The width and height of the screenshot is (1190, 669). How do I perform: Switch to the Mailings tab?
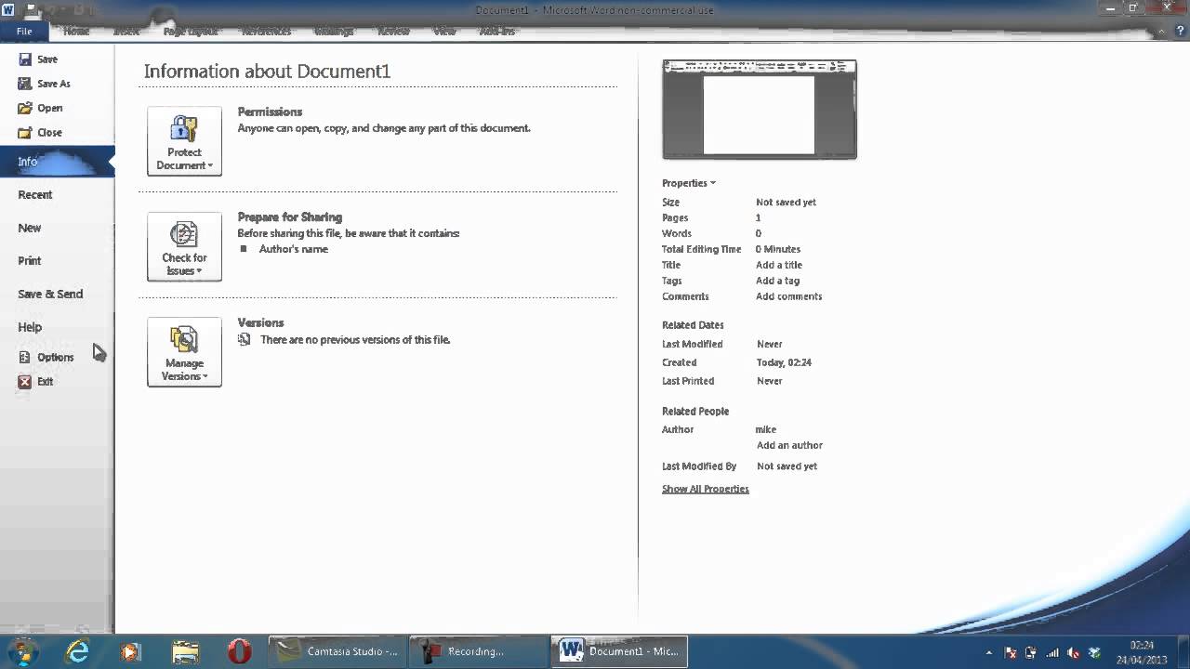[334, 31]
